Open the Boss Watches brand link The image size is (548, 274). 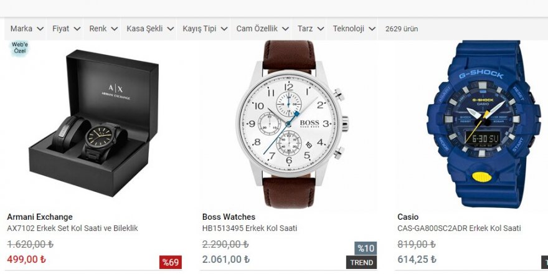[x=229, y=217]
